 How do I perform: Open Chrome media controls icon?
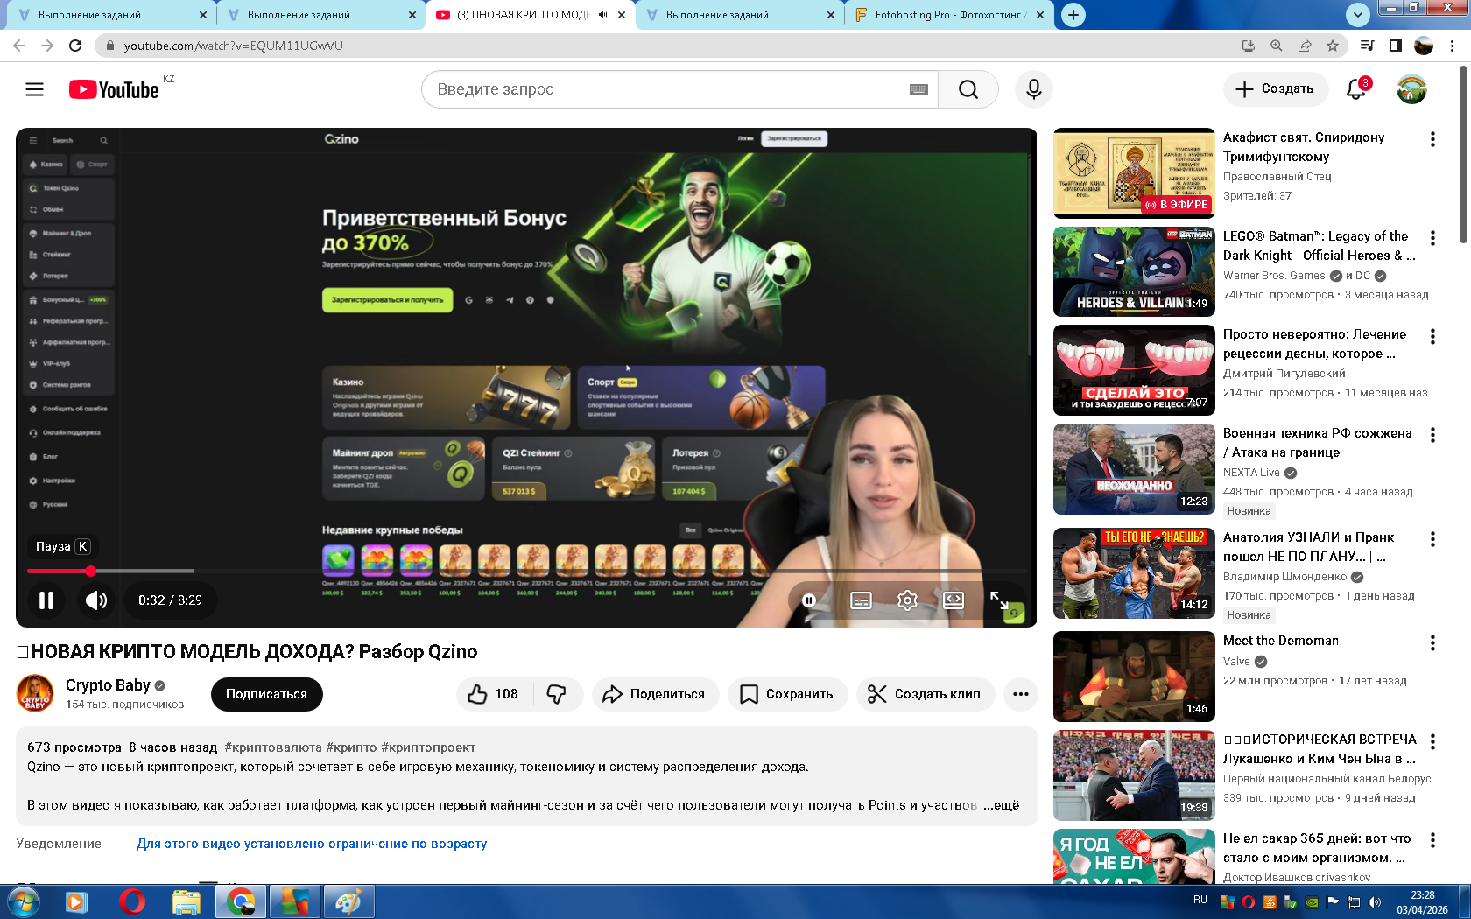pos(1367,46)
